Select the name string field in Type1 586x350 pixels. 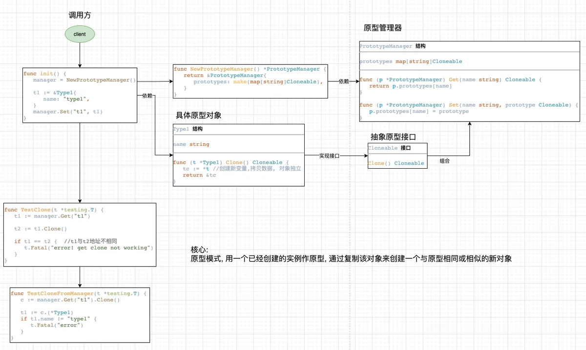click(191, 144)
